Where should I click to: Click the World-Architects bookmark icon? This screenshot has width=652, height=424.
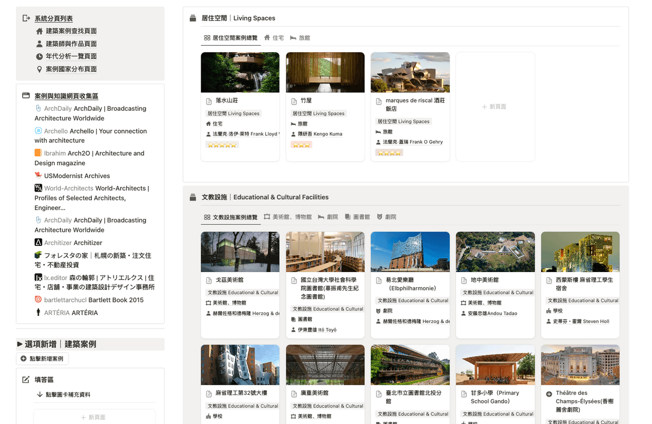pyautogui.click(x=38, y=188)
